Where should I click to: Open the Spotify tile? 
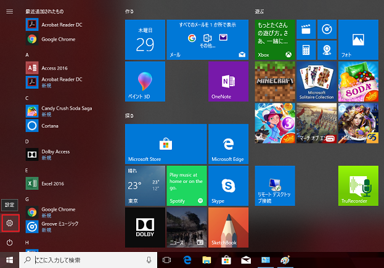187,186
